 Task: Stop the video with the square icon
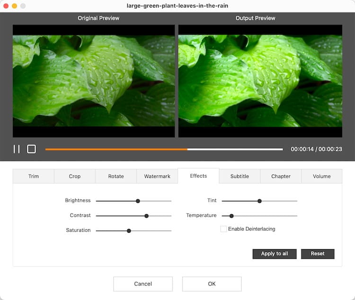click(x=31, y=149)
